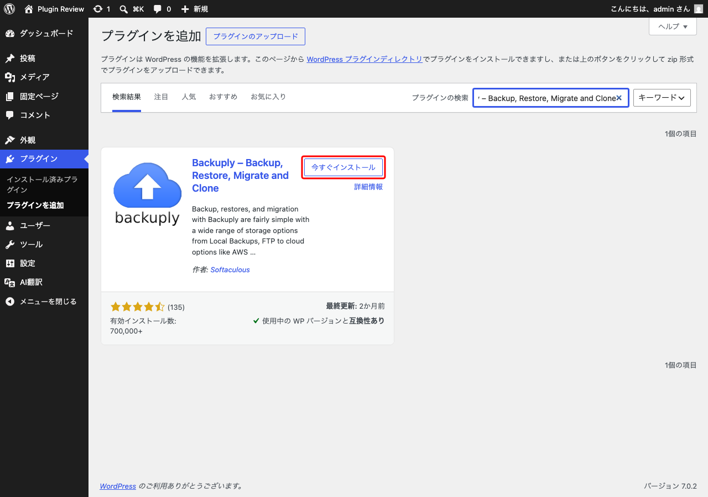Switch to the お気に入り tab
This screenshot has width=708, height=497.
click(268, 97)
